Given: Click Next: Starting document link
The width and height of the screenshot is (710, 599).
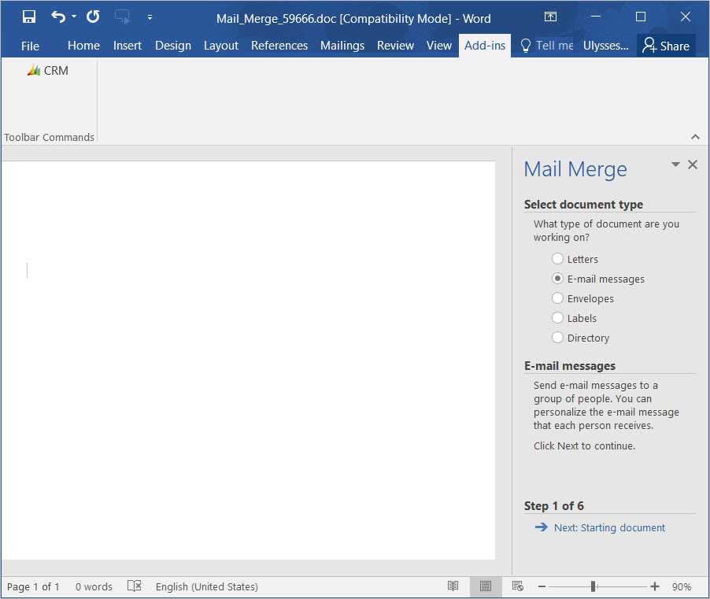Looking at the screenshot, I should coord(608,528).
